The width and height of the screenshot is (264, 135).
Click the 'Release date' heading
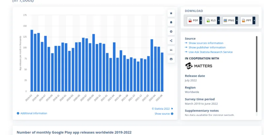[195, 76]
